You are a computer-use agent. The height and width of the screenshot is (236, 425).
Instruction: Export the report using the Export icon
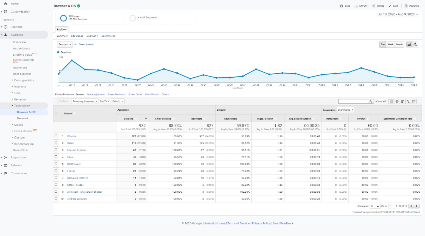click(x=356, y=6)
